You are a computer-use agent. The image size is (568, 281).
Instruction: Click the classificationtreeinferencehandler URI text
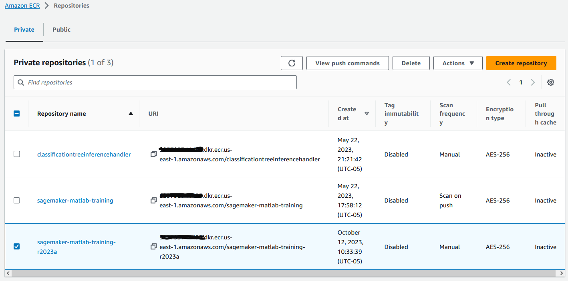(240, 154)
